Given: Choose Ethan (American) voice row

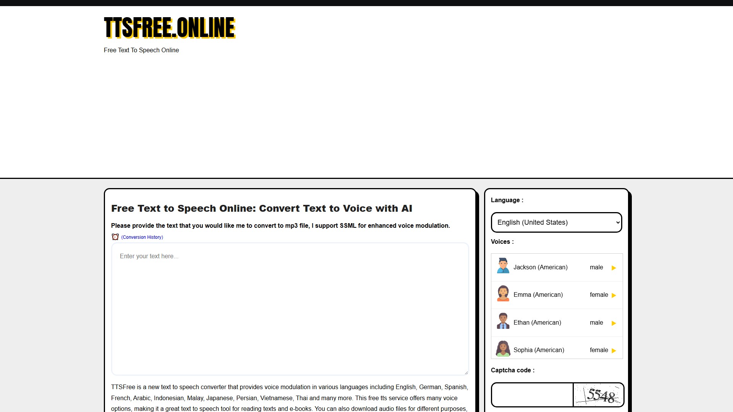Looking at the screenshot, I should pyautogui.click(x=537, y=323).
